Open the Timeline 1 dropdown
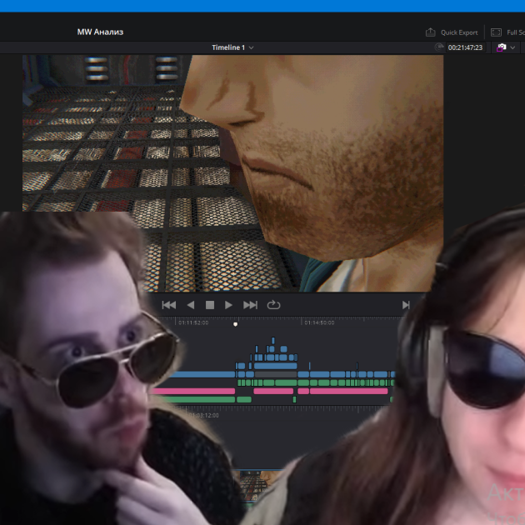This screenshot has width=525, height=525. [232, 47]
